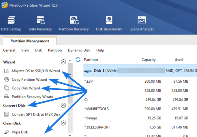This screenshot has width=197, height=137.
Task: Click the Partition Recovery Wizard icon
Action: [6, 97]
